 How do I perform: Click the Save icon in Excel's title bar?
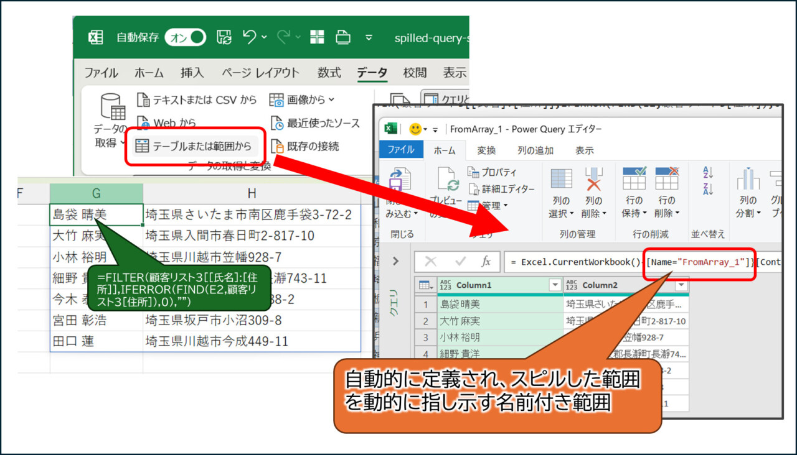pyautogui.click(x=224, y=37)
